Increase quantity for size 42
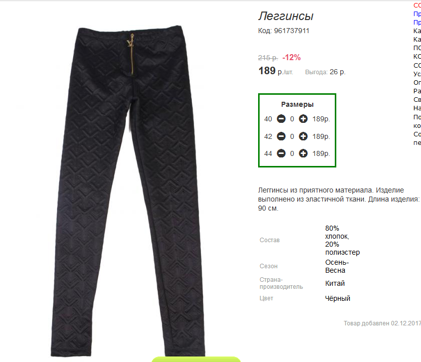The height and width of the screenshot is (362, 421). click(303, 136)
